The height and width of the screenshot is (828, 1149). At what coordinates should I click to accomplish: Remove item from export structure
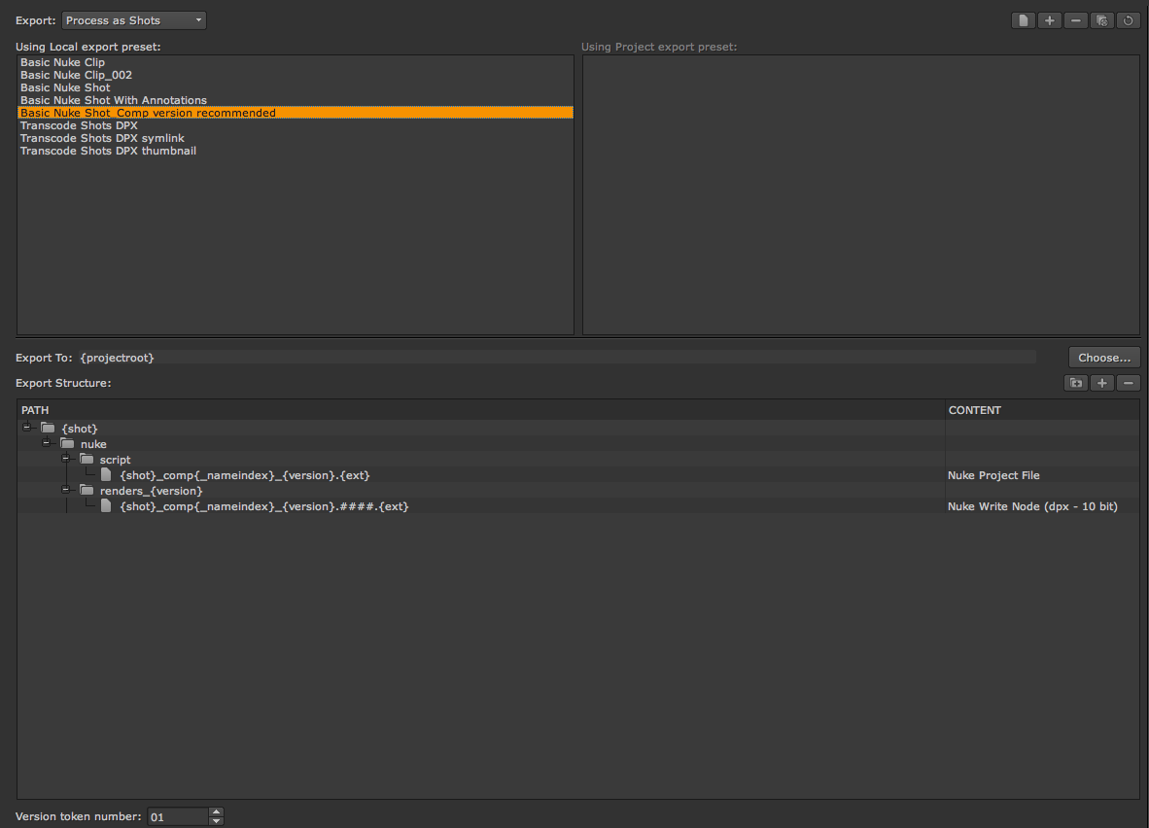point(1129,383)
